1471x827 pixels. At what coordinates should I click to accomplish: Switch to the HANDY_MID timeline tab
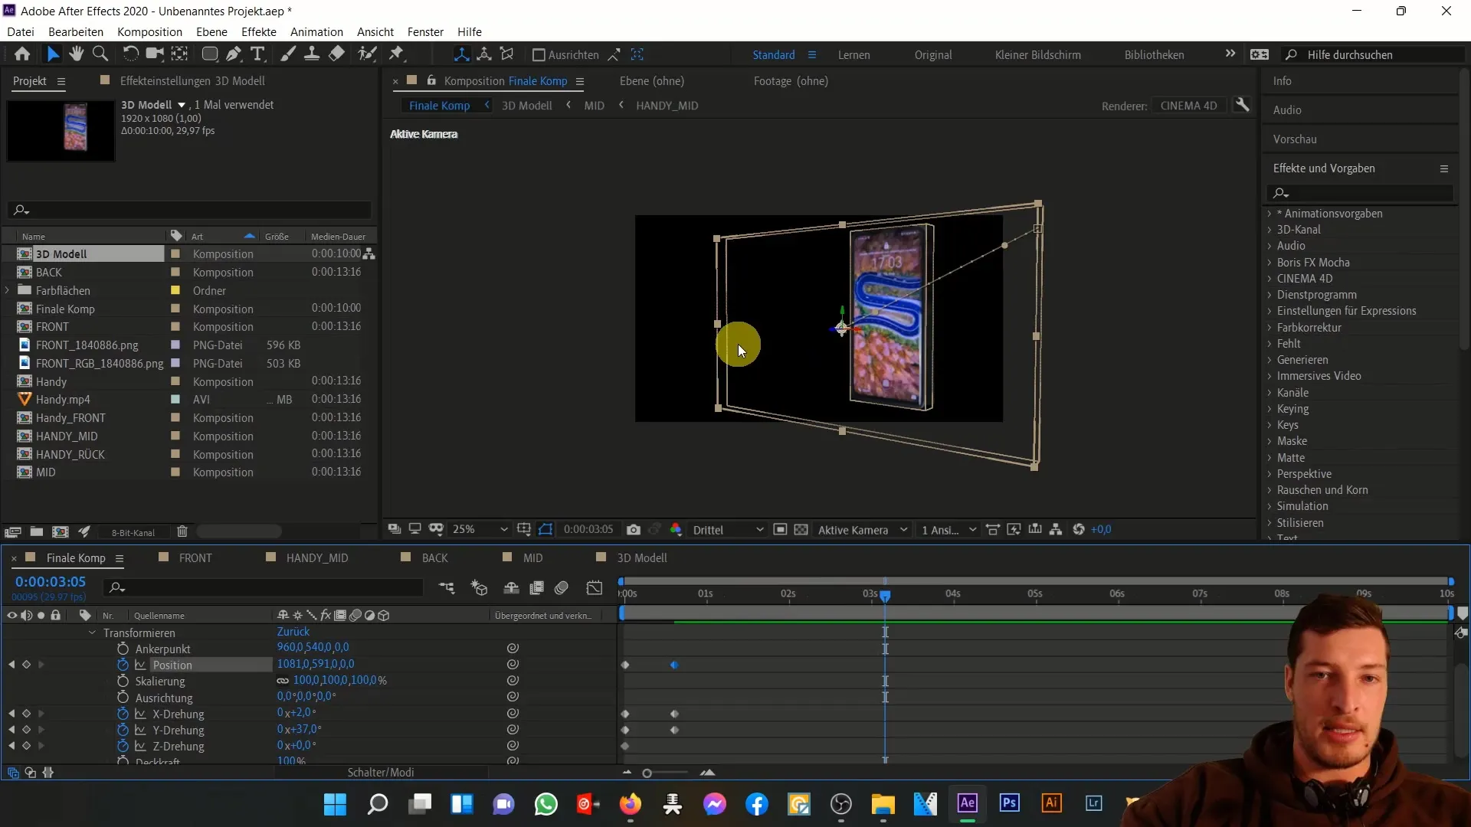(x=317, y=558)
